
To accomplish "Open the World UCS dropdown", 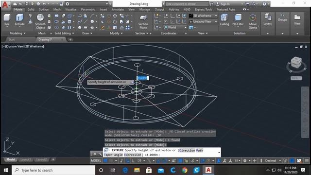I will coord(175,27).
